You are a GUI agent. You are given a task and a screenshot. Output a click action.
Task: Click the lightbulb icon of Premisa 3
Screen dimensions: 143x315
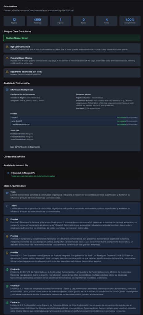click(x=7, y=253)
